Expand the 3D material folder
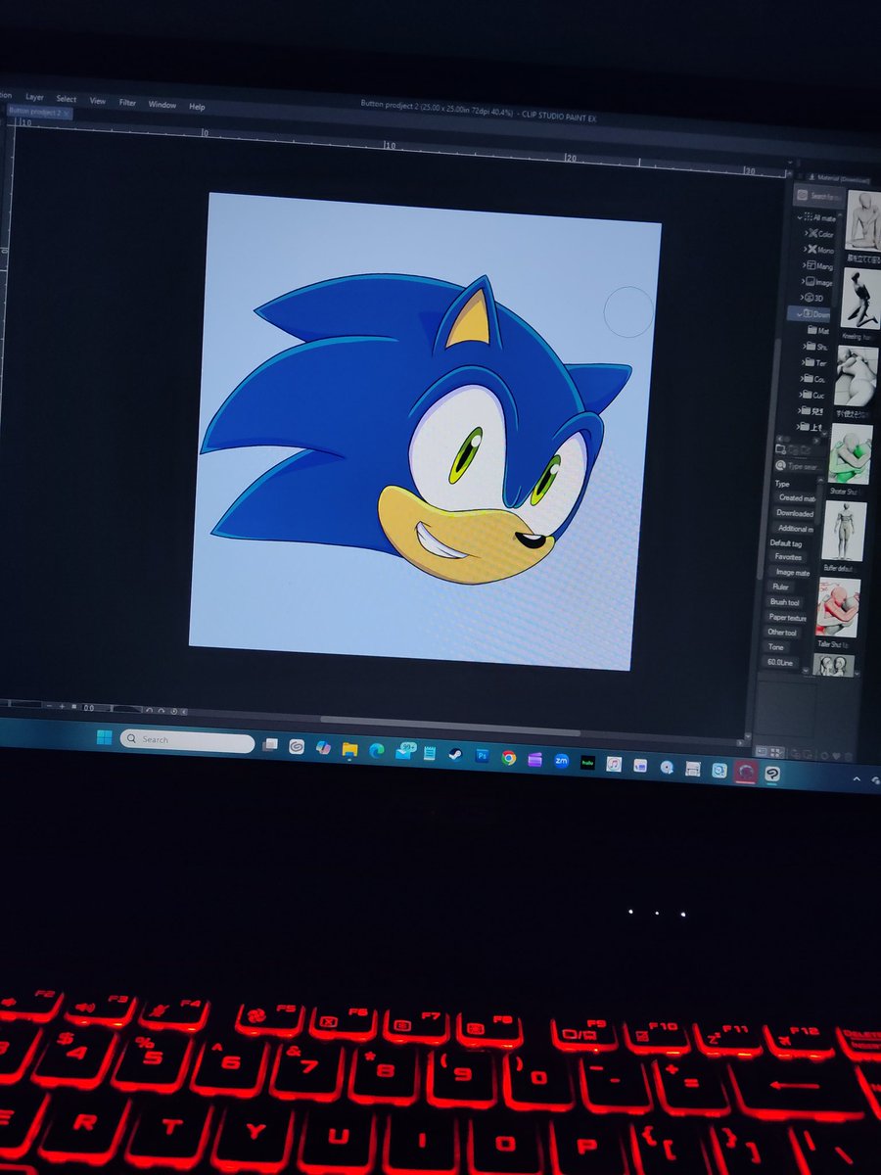The height and width of the screenshot is (1175, 881). [803, 297]
